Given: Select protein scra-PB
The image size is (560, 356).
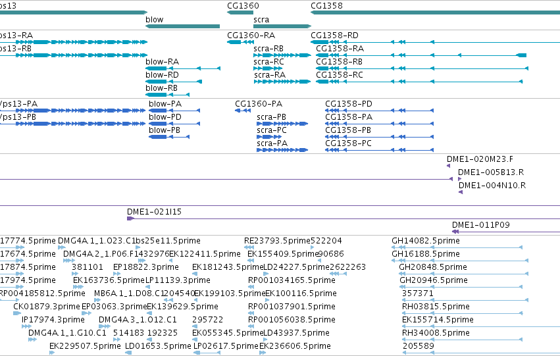Looking at the screenshot, I should [x=282, y=124].
